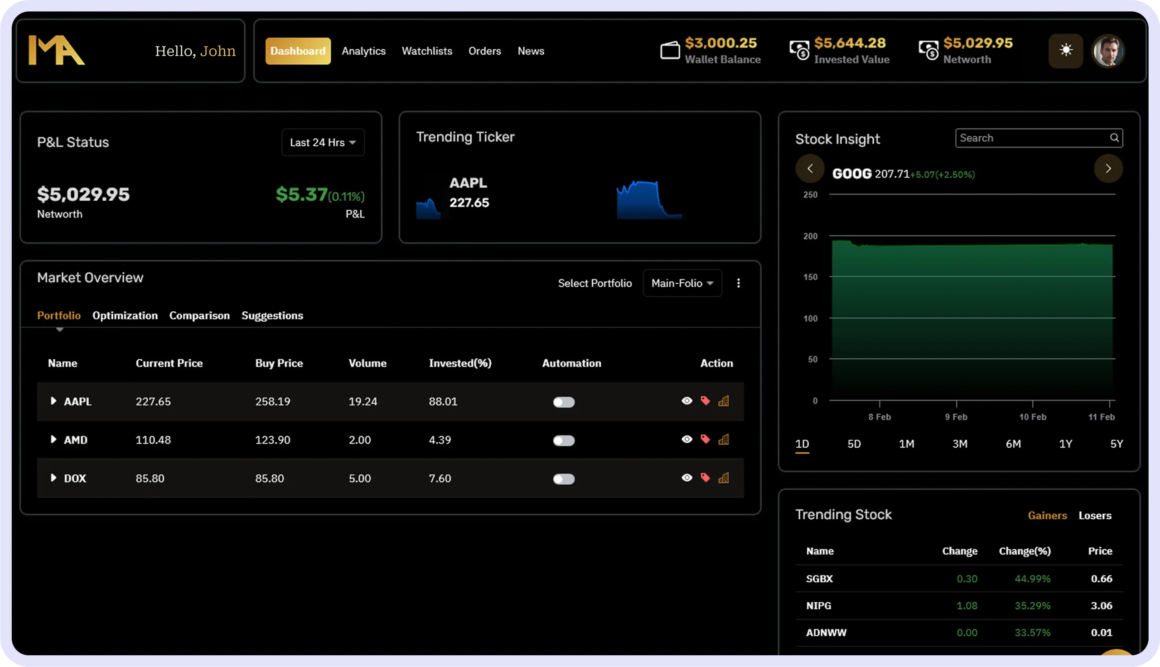
Task: Switch to the Suggestions tab
Action: pos(272,315)
